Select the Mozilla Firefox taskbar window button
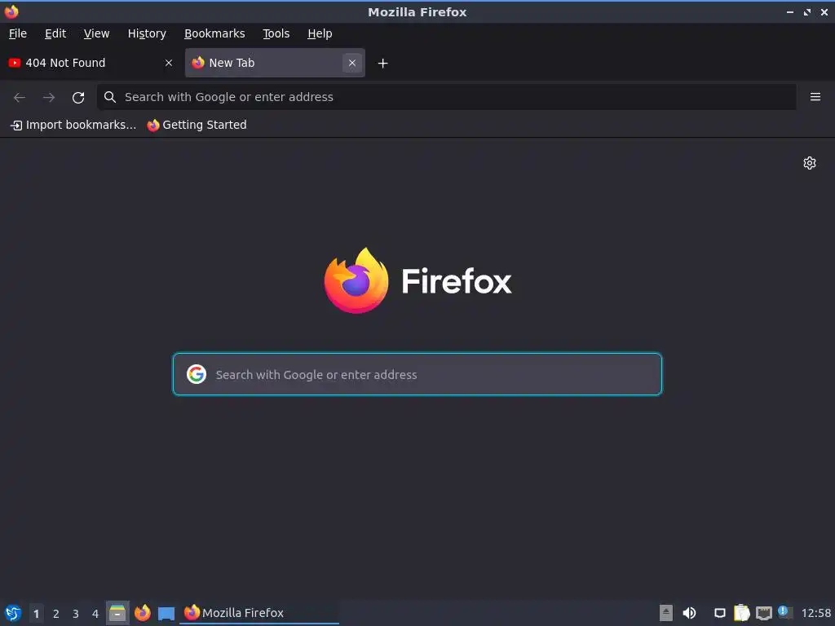This screenshot has width=835, height=626. pos(258,613)
